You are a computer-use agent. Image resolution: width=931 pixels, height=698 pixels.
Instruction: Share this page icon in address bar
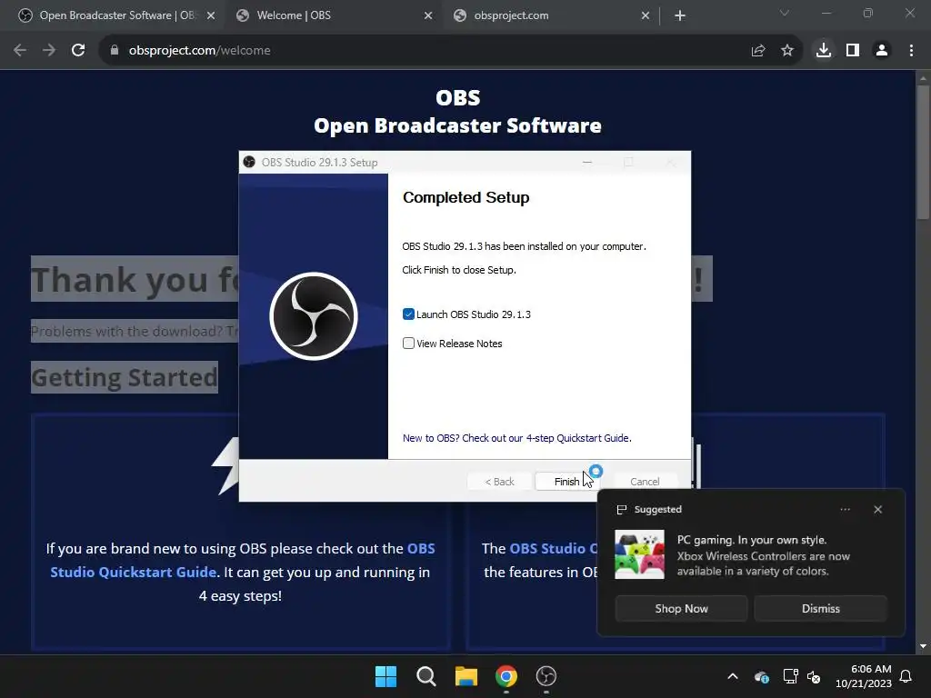[758, 51]
